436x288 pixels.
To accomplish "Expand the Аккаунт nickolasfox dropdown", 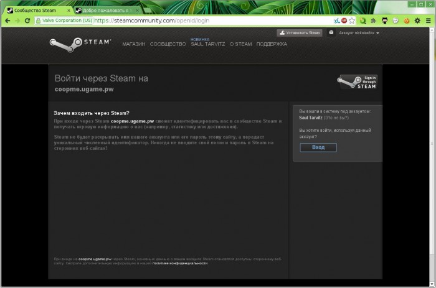I will coord(359,33).
